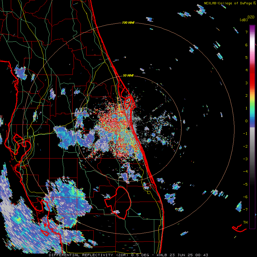257x257 pixels.
Task: Click the 50 NMI range ring label
Action: pos(128,75)
